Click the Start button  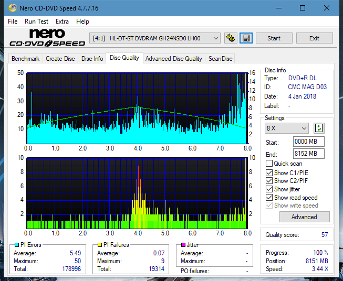(274, 38)
